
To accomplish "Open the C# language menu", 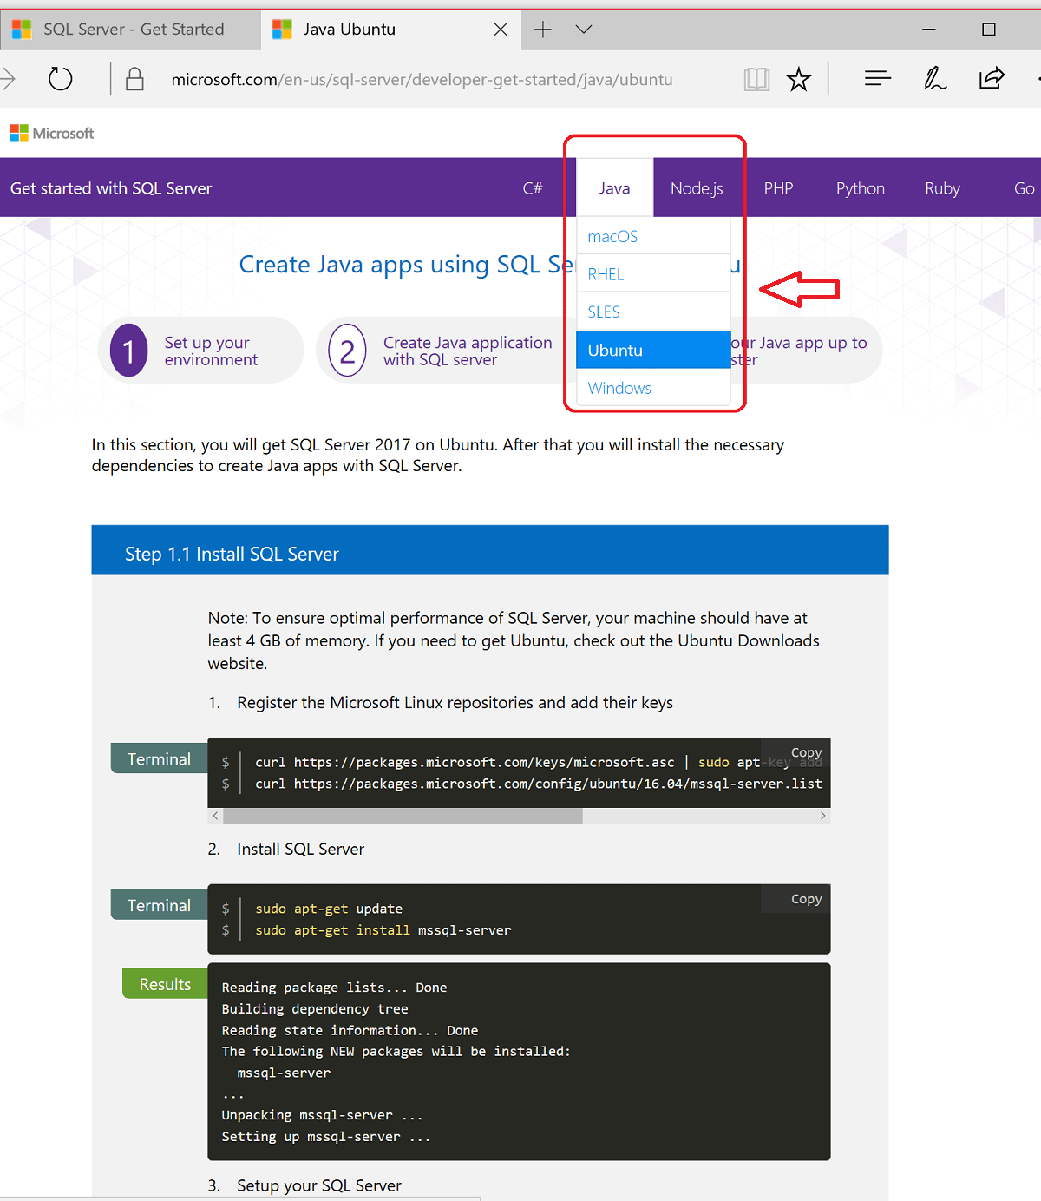I will point(533,188).
